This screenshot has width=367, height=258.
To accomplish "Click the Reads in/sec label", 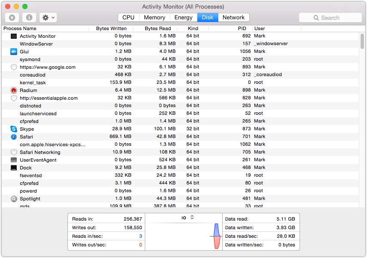I will [87, 236].
